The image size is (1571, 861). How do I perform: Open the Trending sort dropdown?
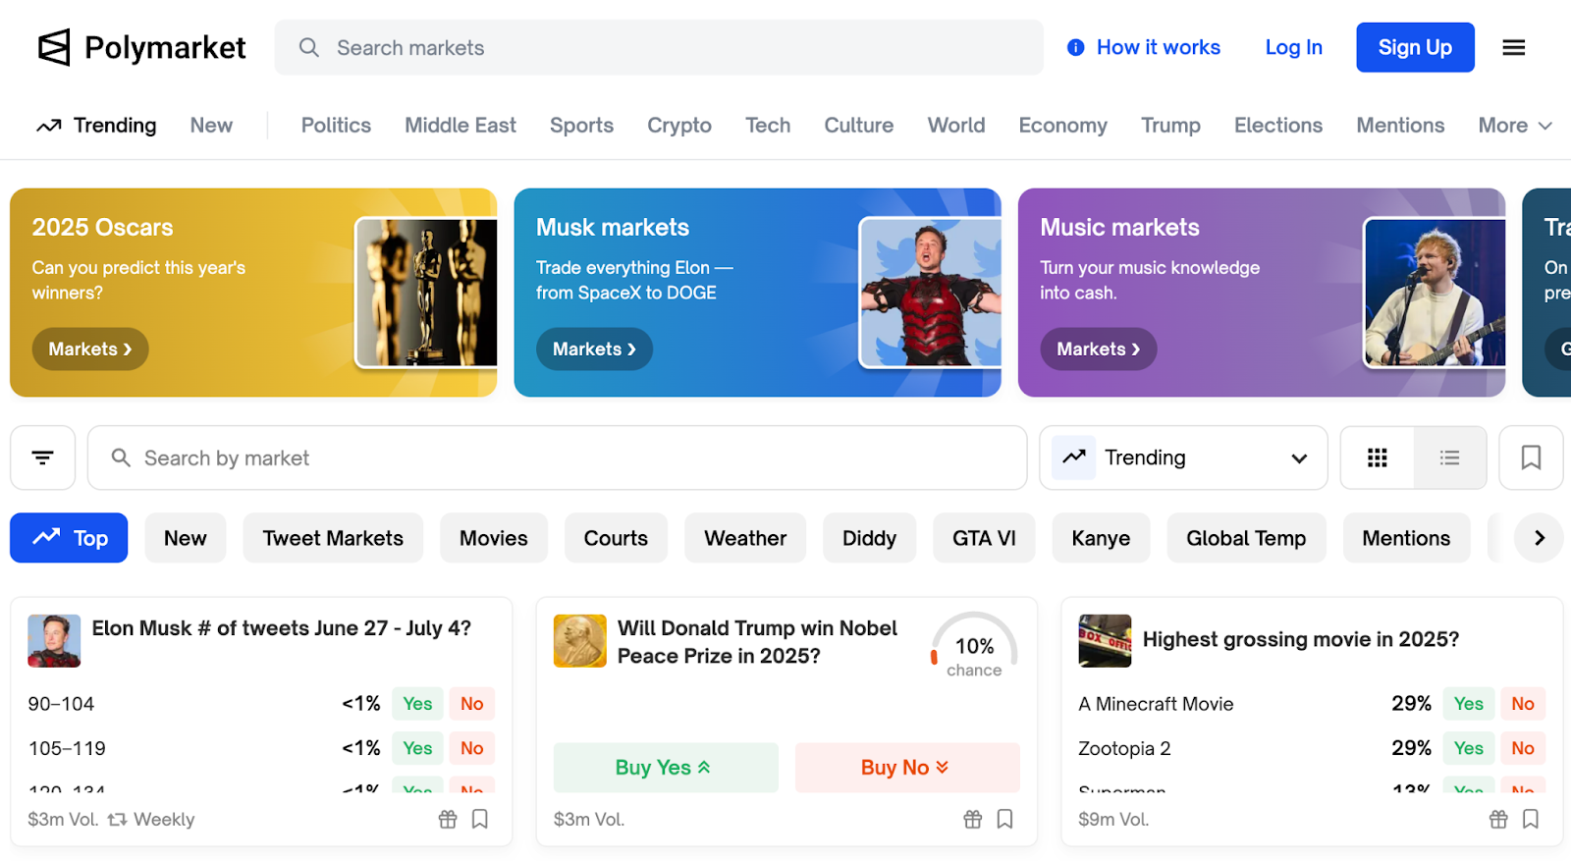tap(1183, 457)
